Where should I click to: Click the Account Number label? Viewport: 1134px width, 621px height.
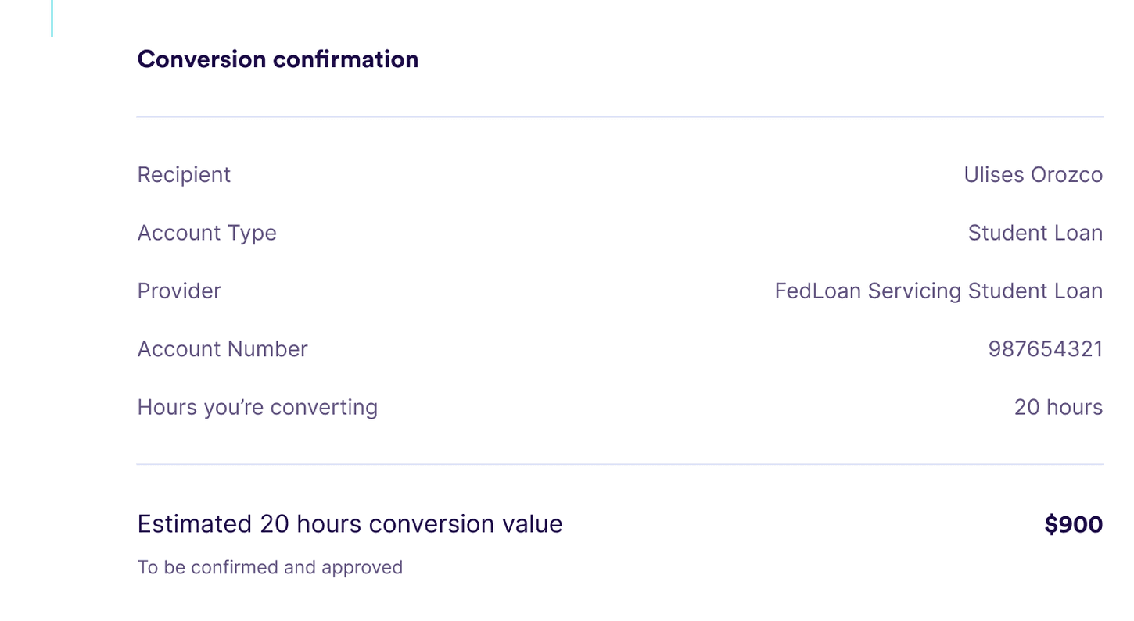[x=222, y=349]
